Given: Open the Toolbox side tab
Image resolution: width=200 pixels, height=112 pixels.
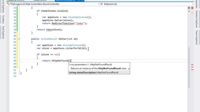Looking at the screenshot, I should [x=3, y=19].
